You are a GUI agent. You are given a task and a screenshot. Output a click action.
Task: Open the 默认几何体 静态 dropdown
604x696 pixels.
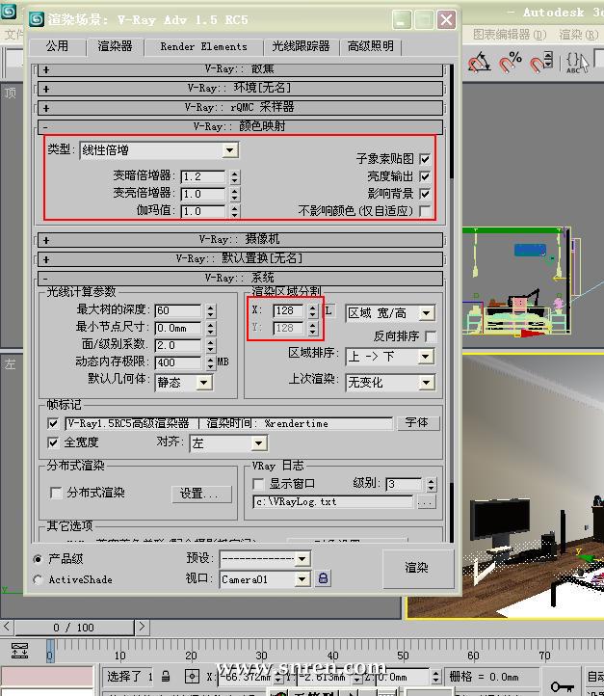[x=184, y=383]
